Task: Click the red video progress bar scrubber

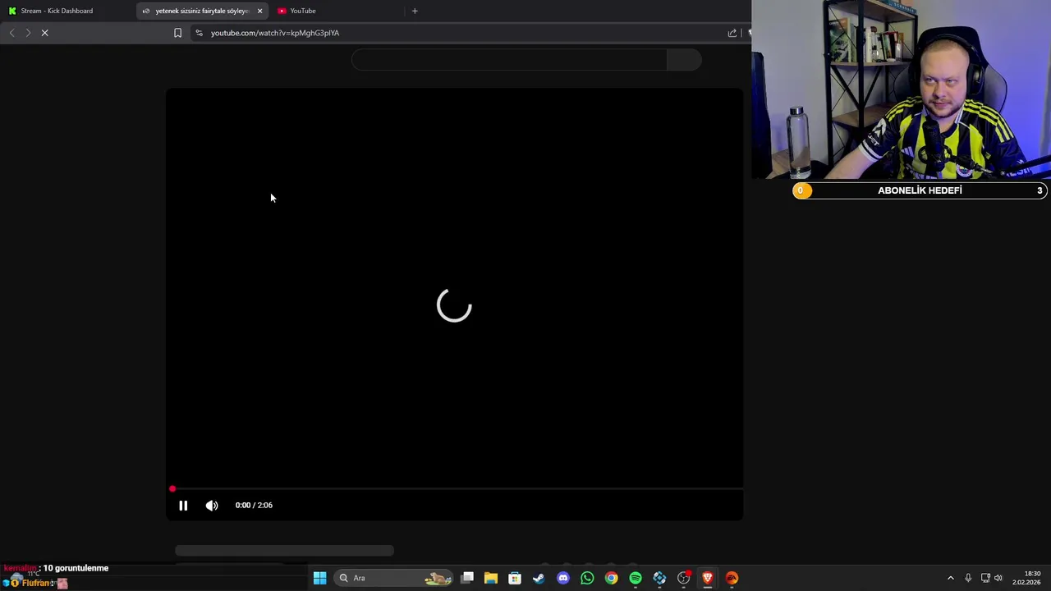Action: pyautogui.click(x=172, y=489)
